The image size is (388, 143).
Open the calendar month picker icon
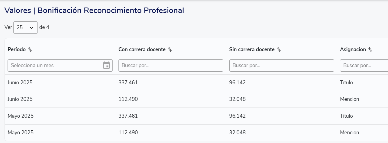(106, 65)
